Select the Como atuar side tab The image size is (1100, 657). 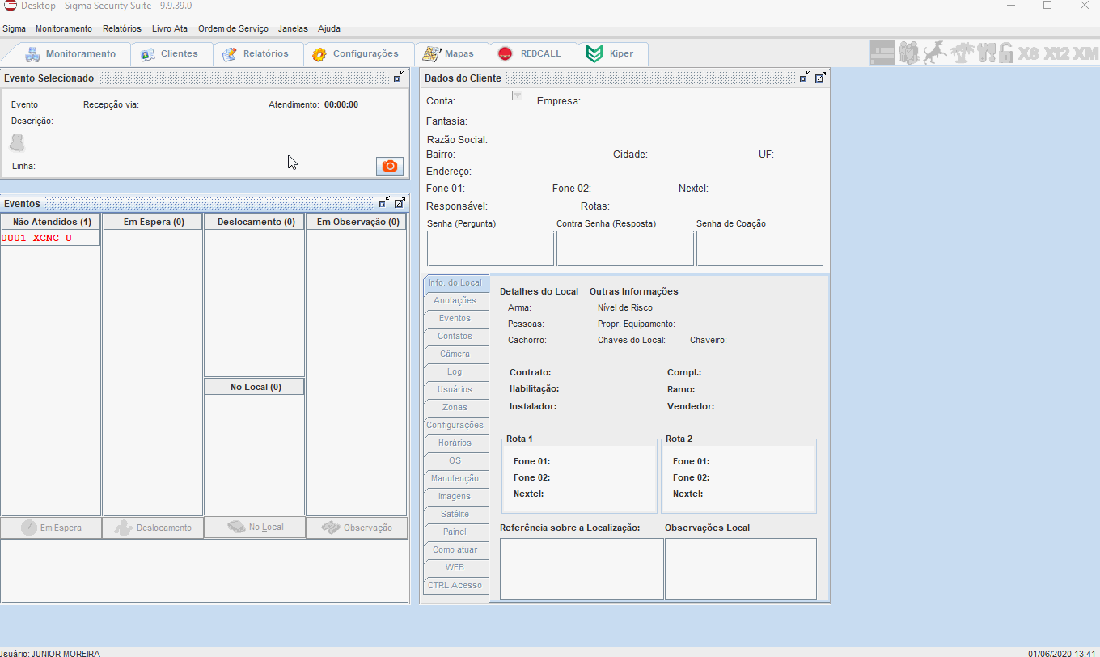pos(455,549)
